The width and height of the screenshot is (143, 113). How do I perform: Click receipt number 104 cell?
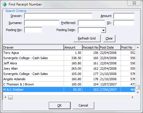(x=91, y=84)
